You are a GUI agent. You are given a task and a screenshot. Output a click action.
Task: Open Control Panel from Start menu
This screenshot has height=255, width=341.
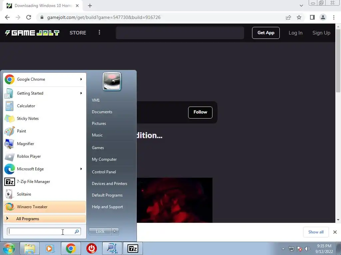point(104,172)
